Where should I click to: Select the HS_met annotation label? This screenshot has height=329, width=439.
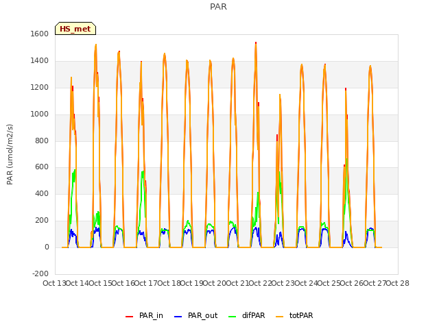tap(75, 29)
